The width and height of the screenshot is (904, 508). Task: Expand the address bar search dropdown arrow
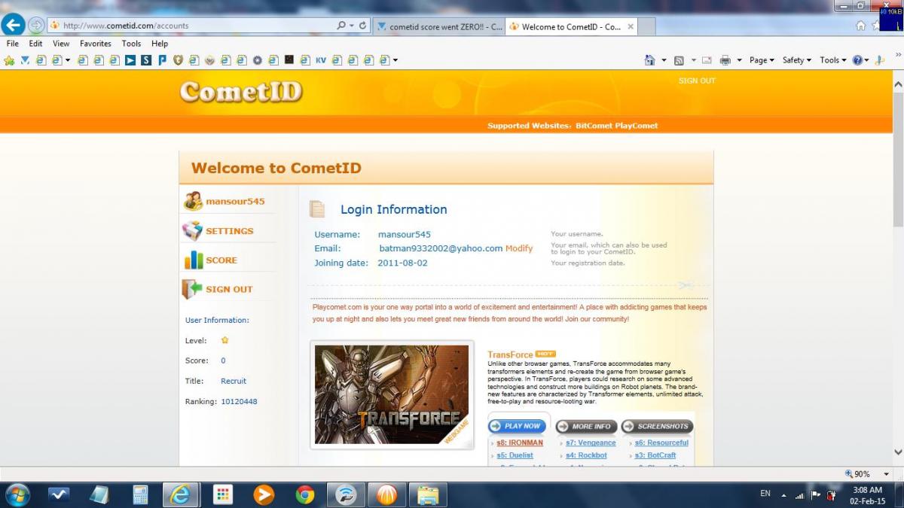pyautogui.click(x=351, y=26)
